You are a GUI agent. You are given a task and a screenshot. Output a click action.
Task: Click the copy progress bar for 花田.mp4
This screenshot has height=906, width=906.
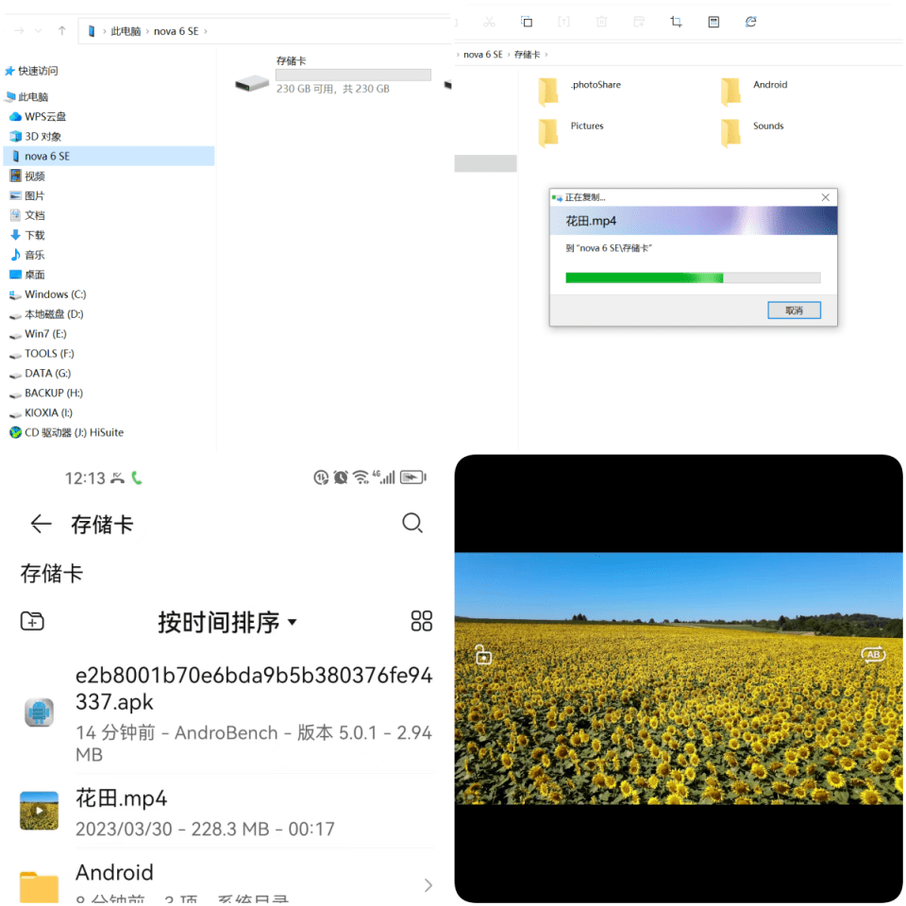pos(692,277)
